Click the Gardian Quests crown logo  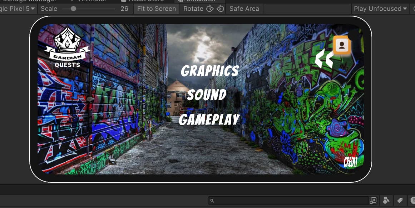(x=67, y=47)
